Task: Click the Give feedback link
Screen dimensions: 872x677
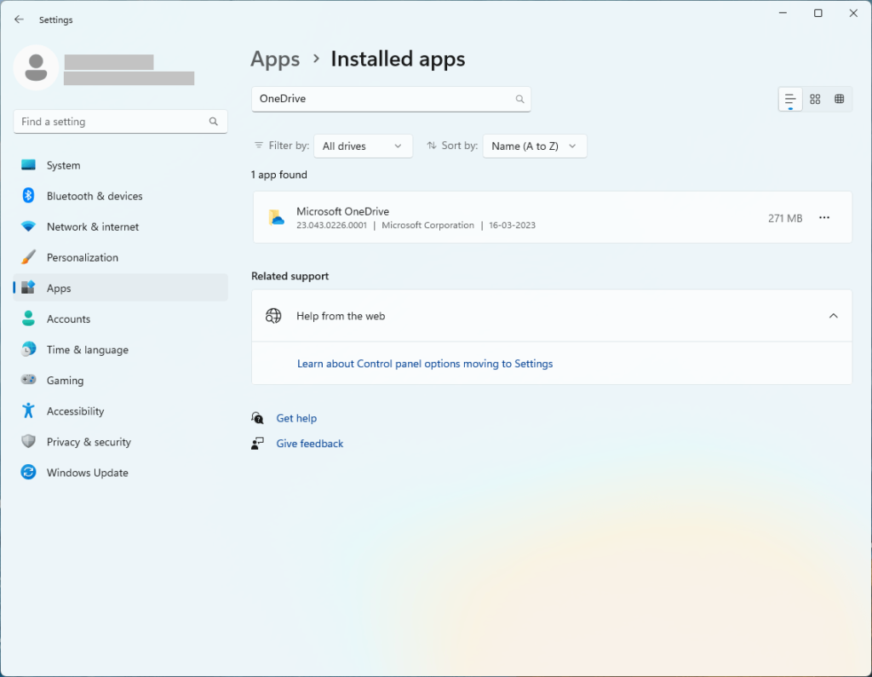Action: tap(310, 444)
